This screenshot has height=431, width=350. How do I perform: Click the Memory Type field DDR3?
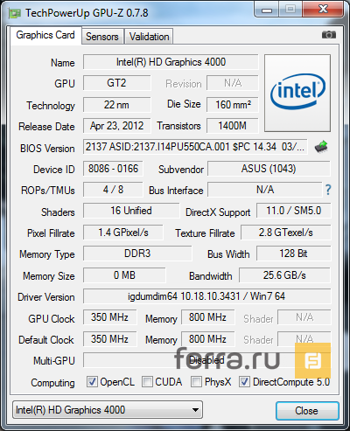(137, 254)
